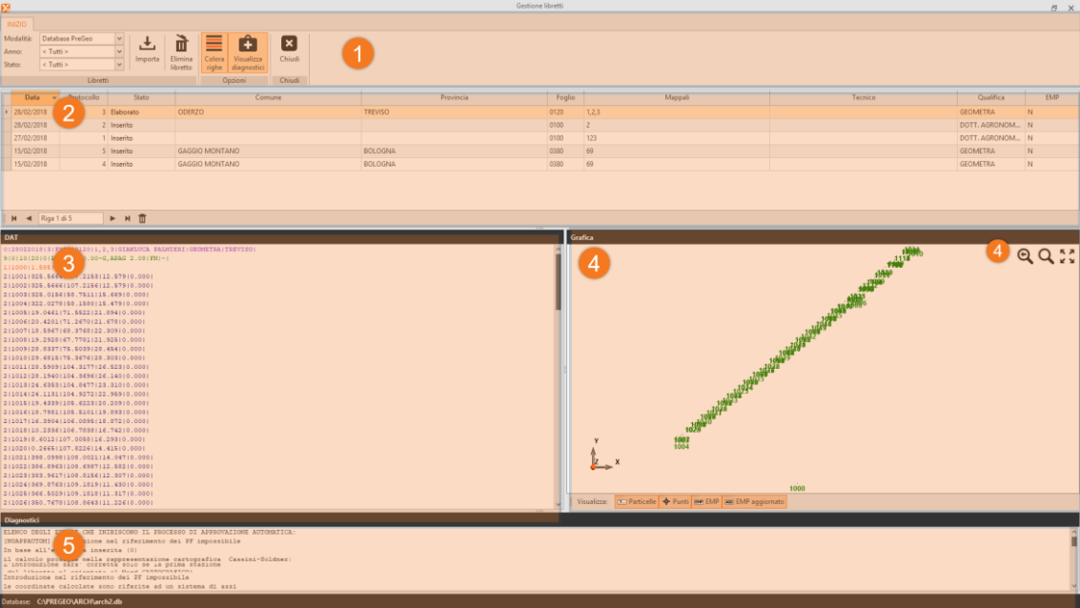The image size is (1080, 608).
Task: Click the Elimina libretto trash icon
Action: point(181,44)
